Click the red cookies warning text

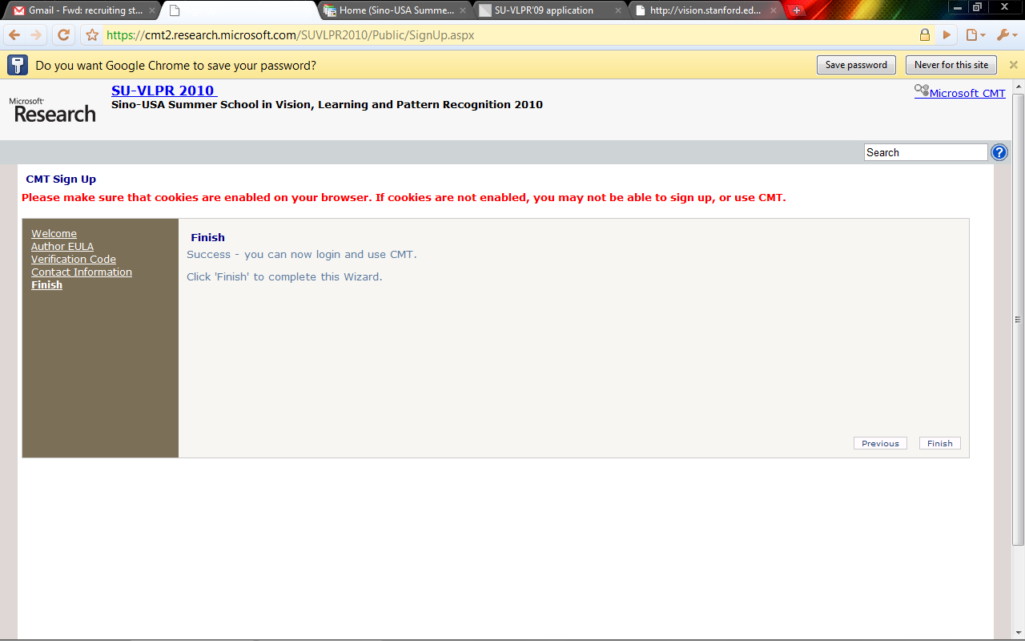coord(404,198)
